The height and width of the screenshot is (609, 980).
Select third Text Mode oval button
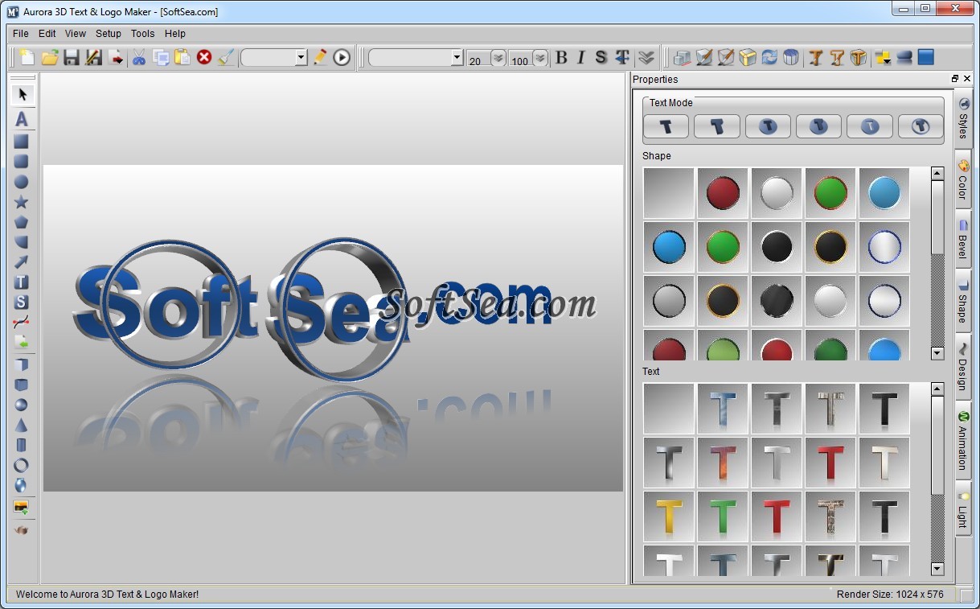pos(768,126)
